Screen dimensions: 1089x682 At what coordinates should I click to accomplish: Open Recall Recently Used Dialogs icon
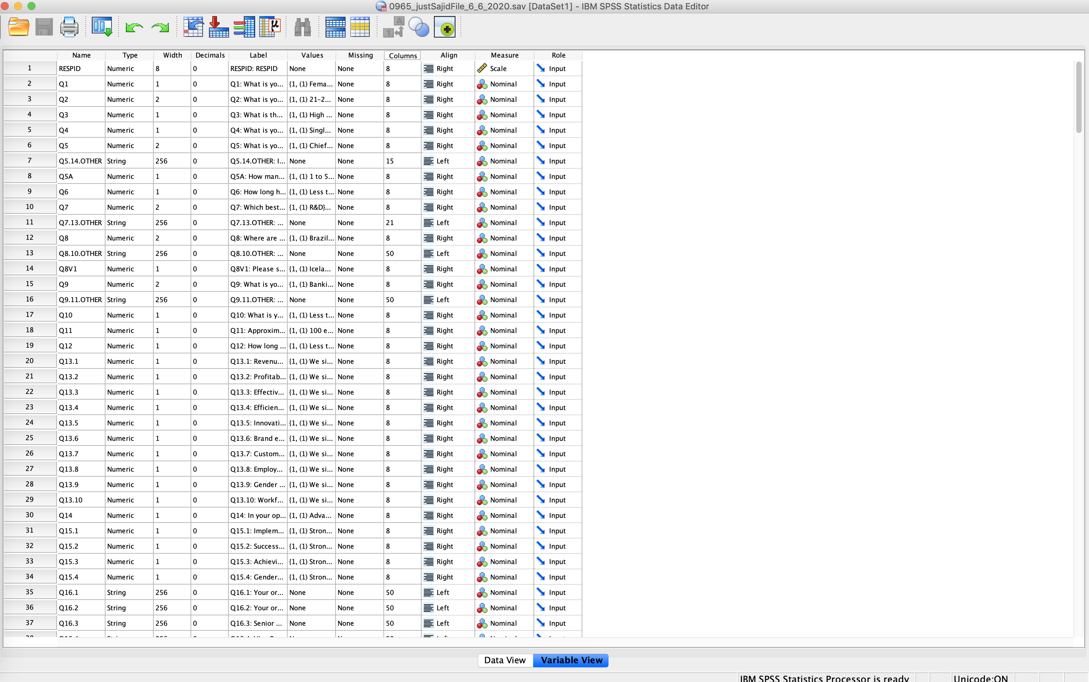pos(102,27)
